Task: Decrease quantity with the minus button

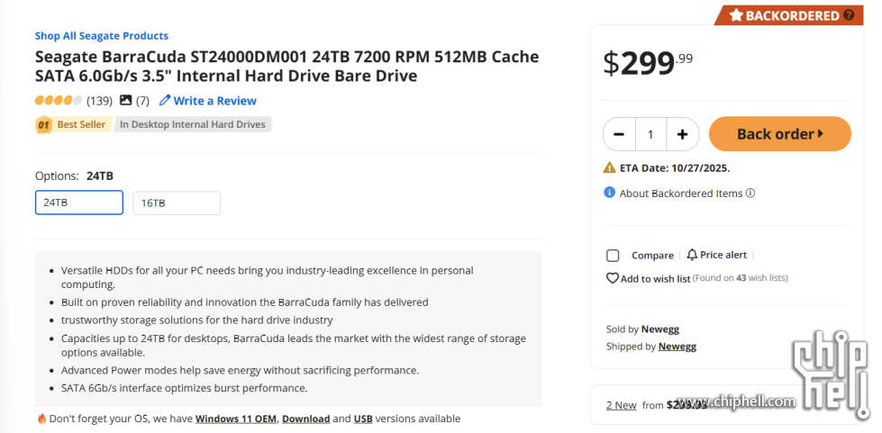Action: click(619, 134)
